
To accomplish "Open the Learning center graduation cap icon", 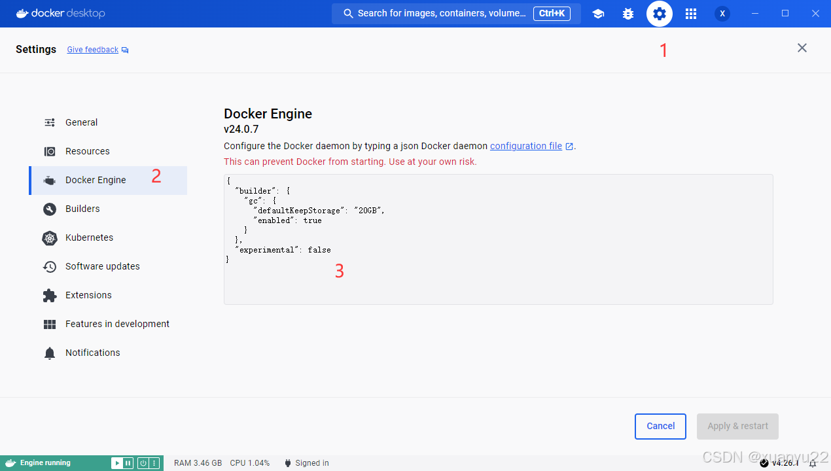I will click(598, 14).
